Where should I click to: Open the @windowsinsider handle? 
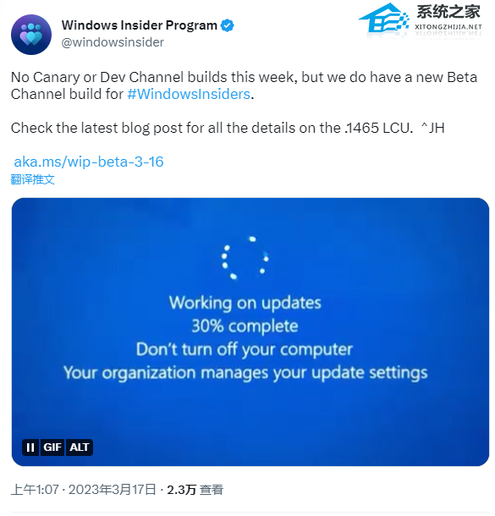coord(113,42)
